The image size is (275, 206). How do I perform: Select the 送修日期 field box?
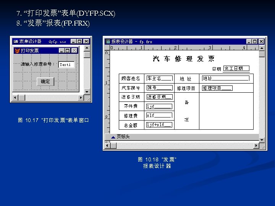pyautogui.click(x=160, y=97)
